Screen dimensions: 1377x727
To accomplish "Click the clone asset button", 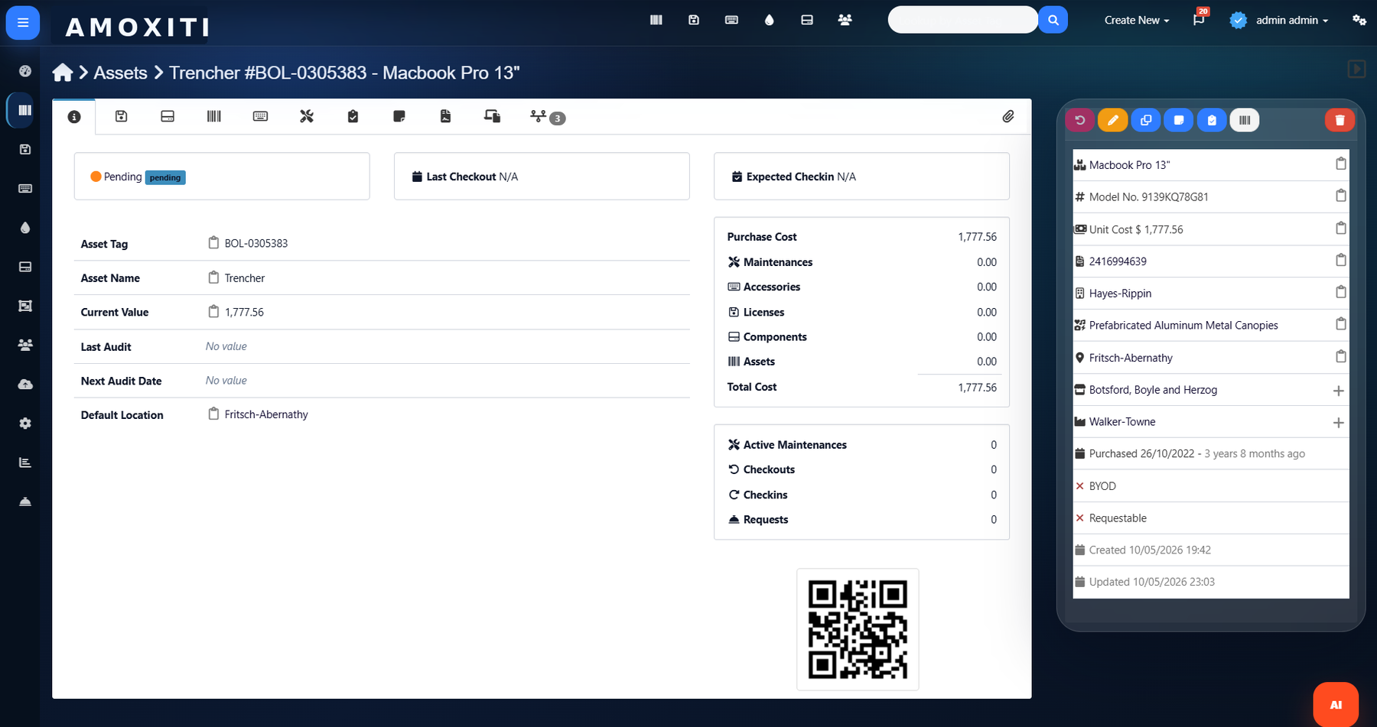I will pos(1146,120).
